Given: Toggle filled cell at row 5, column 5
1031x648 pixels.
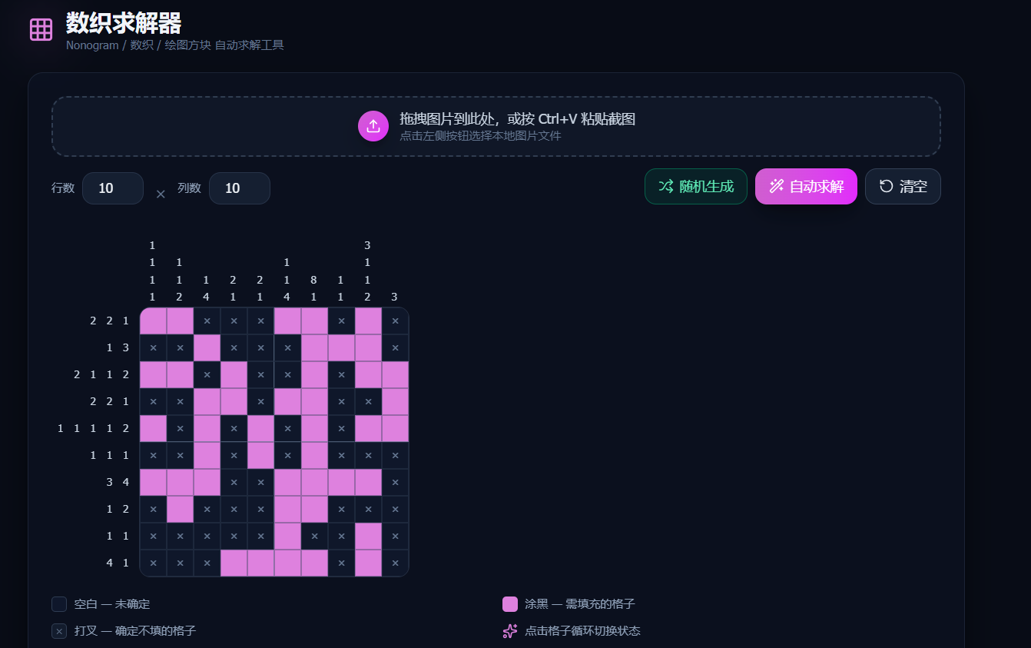Looking at the screenshot, I should [260, 428].
